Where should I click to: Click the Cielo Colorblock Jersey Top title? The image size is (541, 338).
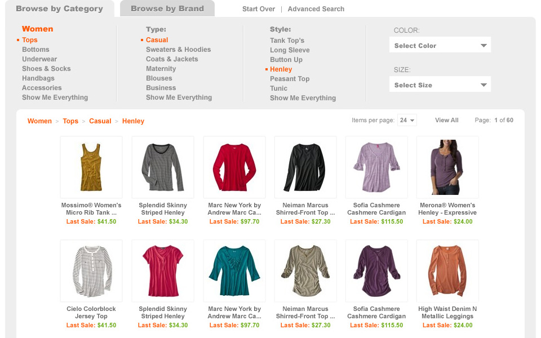pos(91,313)
